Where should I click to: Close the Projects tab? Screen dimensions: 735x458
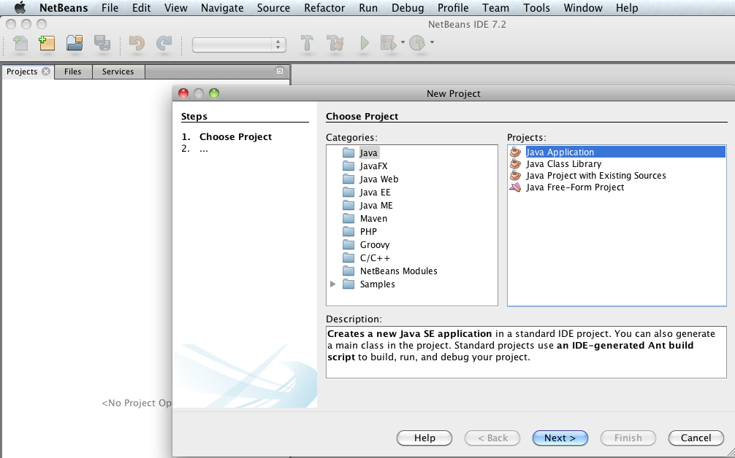(46, 71)
